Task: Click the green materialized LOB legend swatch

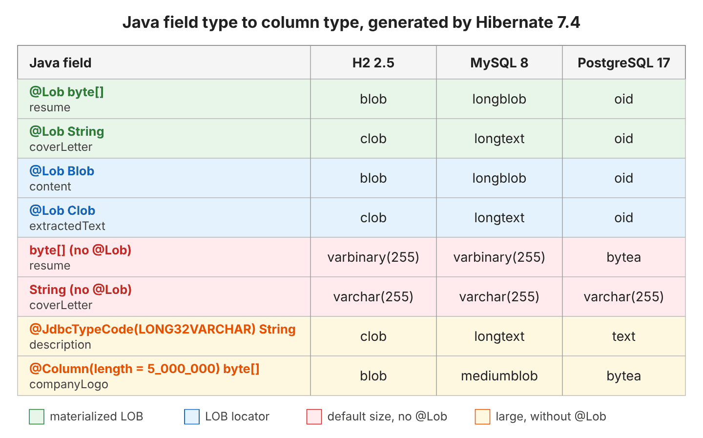Action: click(37, 417)
